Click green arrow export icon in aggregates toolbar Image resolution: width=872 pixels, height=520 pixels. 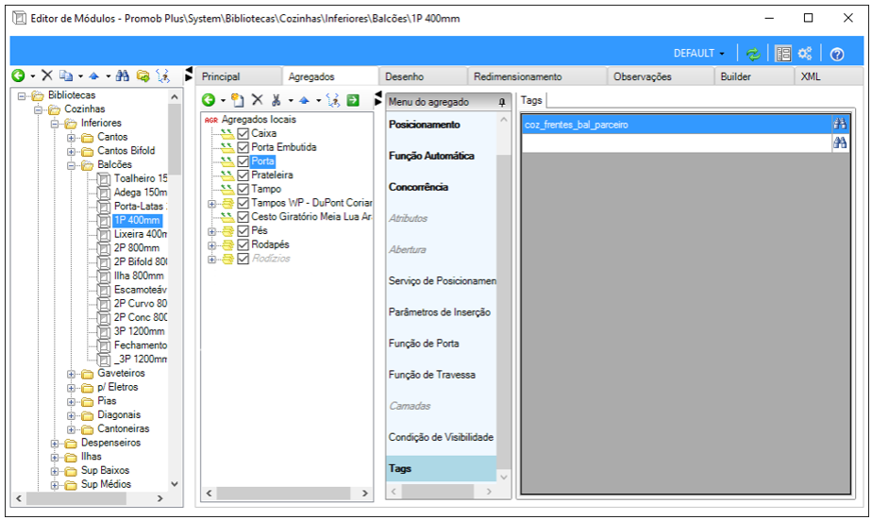[353, 100]
